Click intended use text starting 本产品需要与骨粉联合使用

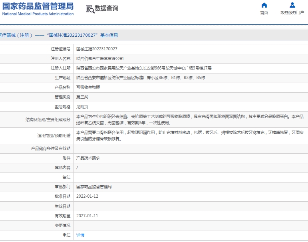(x=190, y=136)
